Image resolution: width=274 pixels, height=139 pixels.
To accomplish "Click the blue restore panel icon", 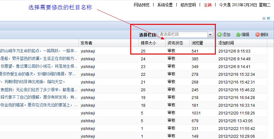I will click(x=269, y=18).
